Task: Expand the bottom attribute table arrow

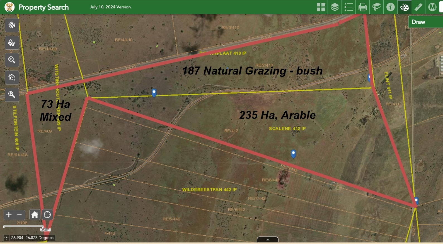Action: [x=268, y=240]
